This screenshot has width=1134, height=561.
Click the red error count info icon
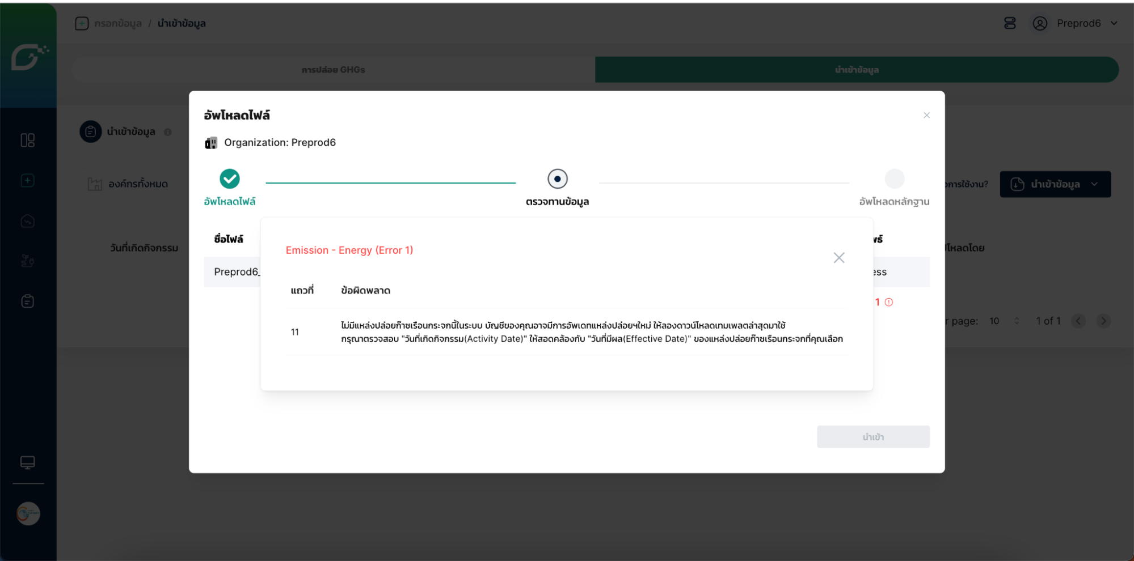(x=889, y=302)
